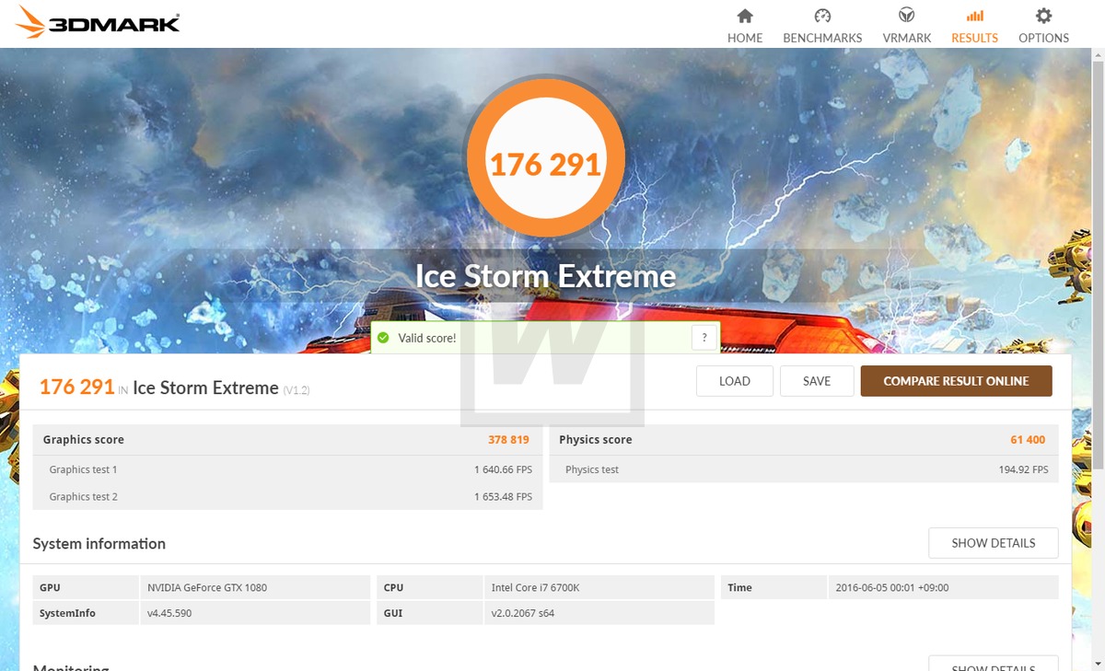The width and height of the screenshot is (1105, 671).
Task: Click the GPU label cell
Action: (x=86, y=587)
